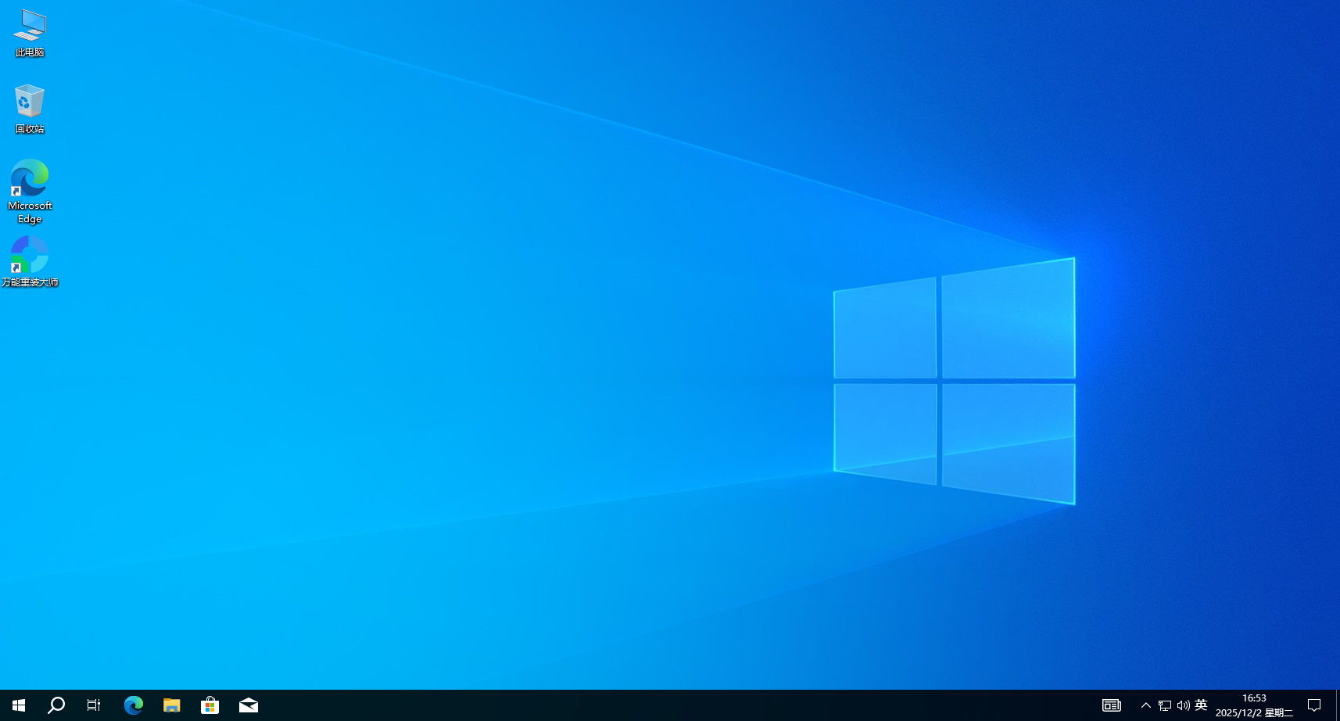Image resolution: width=1340 pixels, height=721 pixels.
Task: Click the 16:53 clock and date
Action: click(x=1254, y=705)
